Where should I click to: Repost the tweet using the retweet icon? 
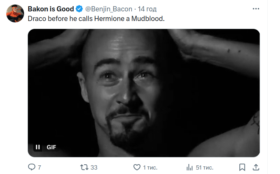[84, 167]
